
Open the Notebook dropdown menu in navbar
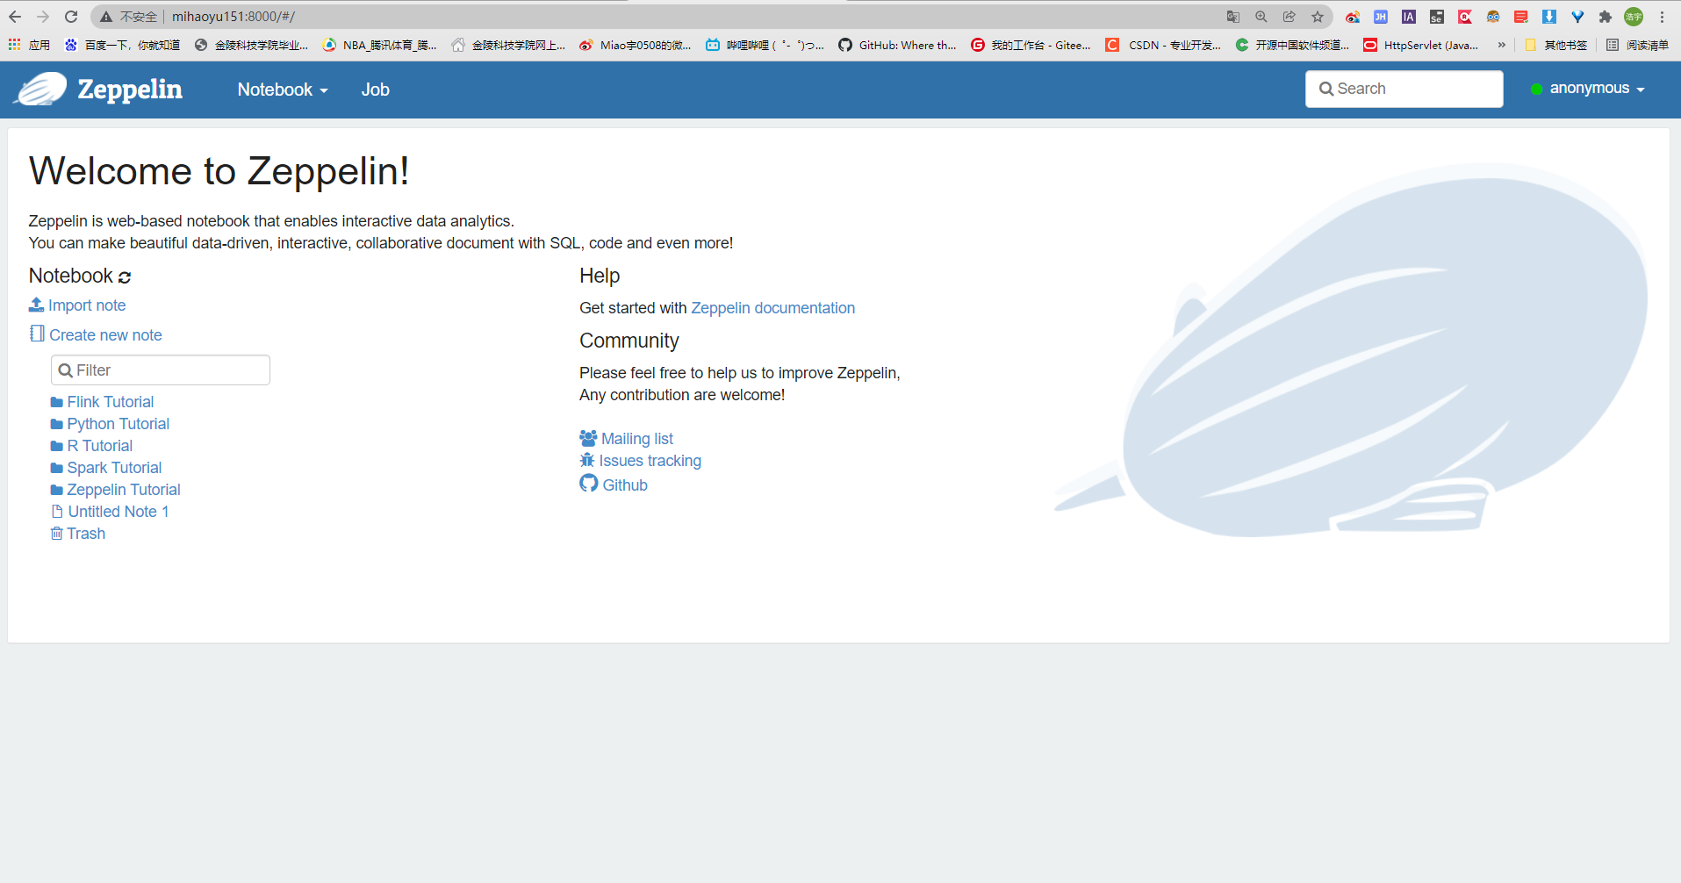(283, 90)
